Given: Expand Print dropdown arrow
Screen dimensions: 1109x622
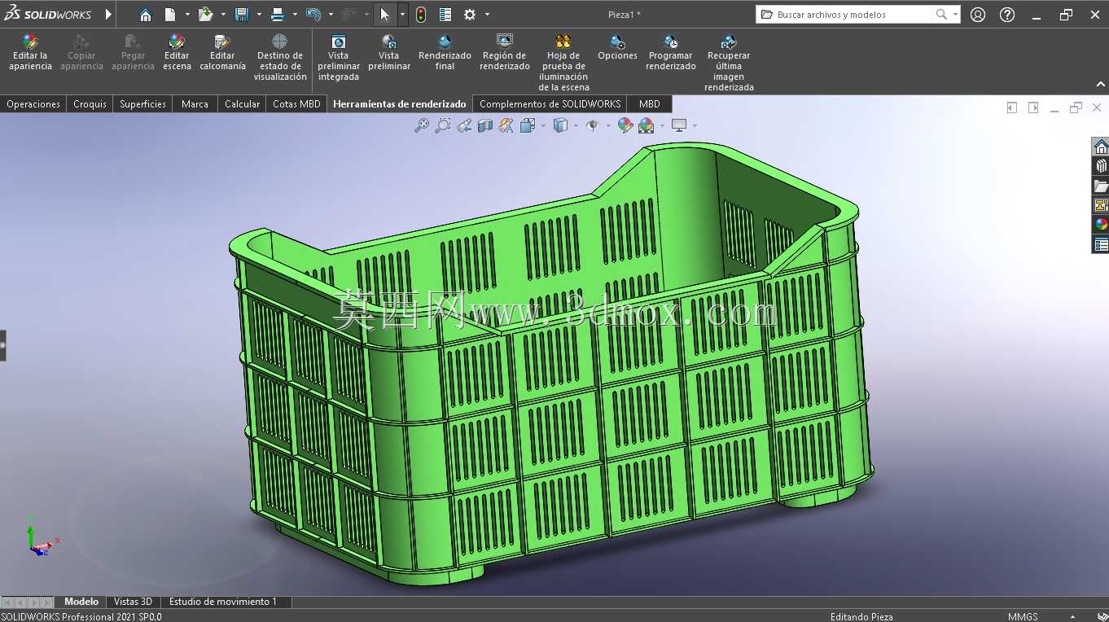Looking at the screenshot, I should pos(295,15).
